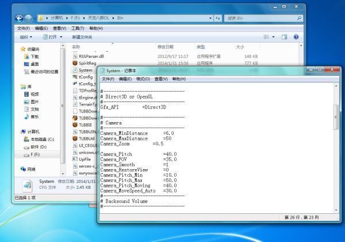This screenshot has height=242, width=345.
Task: Open 格式(O) menu in Notepad
Action: tap(143, 79)
